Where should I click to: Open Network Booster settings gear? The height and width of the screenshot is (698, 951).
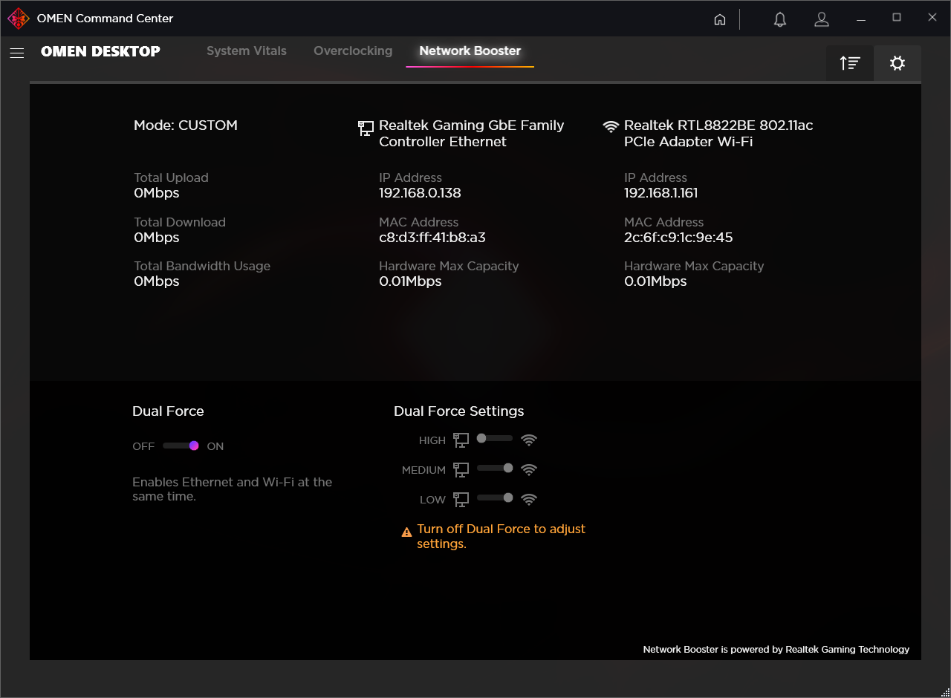(x=898, y=63)
